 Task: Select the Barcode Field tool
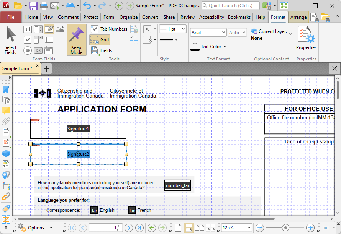[48, 39]
